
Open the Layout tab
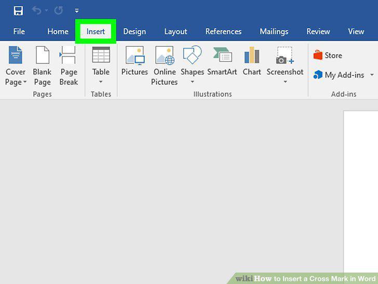(176, 31)
